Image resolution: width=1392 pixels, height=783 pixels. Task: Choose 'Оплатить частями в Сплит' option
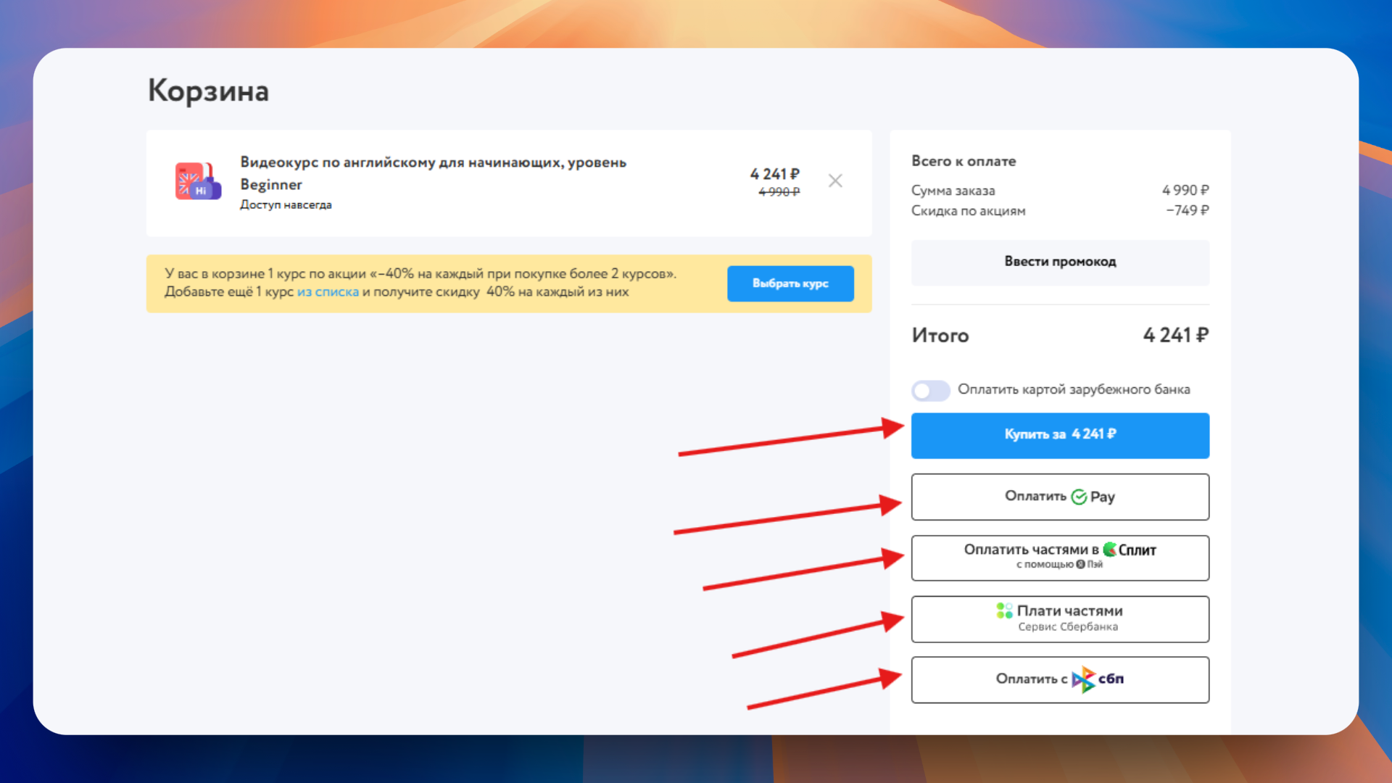(1030, 550)
